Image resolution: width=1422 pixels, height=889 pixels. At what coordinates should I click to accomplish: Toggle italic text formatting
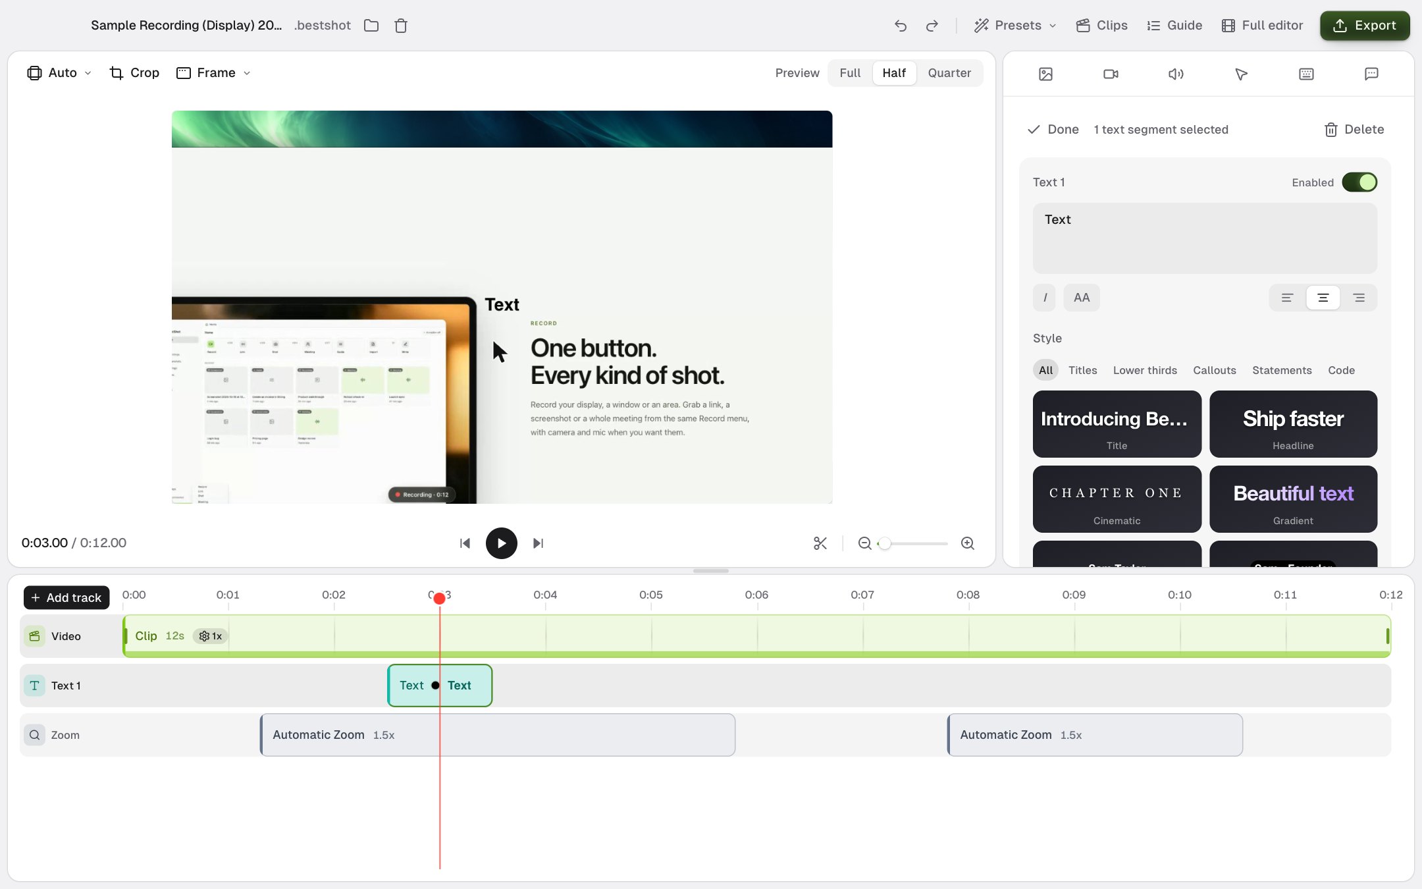click(x=1045, y=298)
